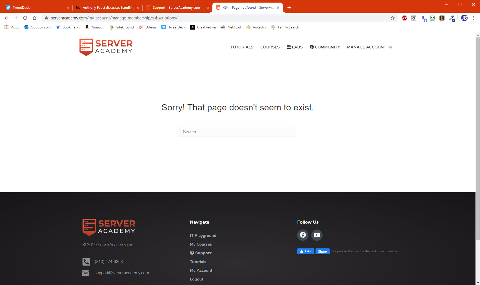The image size is (480, 285).
Task: Open Tutorials in the top navigation
Action: click(x=242, y=47)
